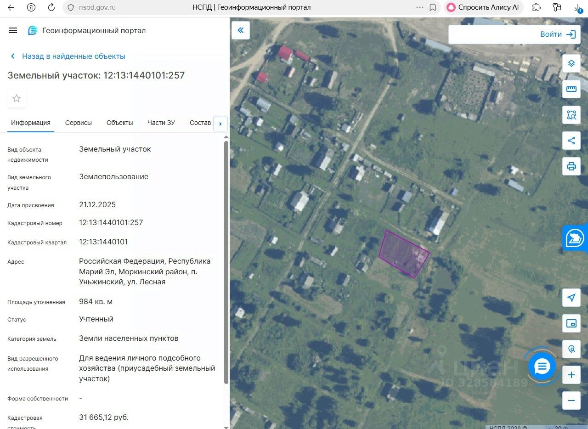Click the site protection shield icon

point(71,7)
